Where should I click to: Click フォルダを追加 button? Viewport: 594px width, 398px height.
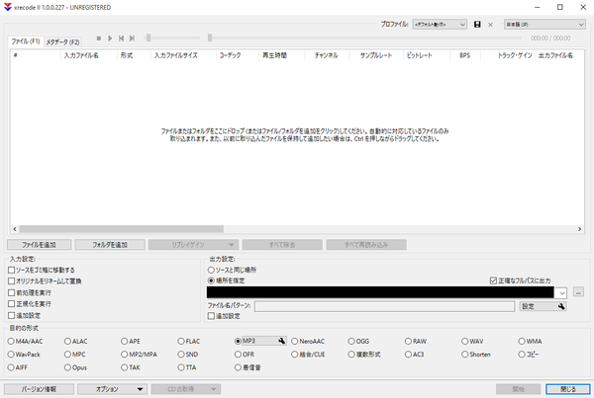110,245
